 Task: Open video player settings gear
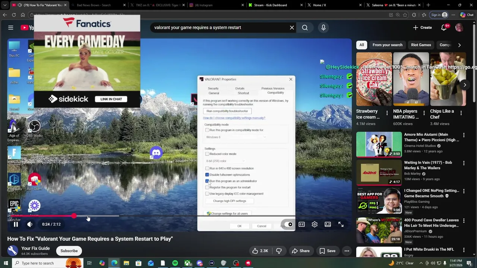(x=315, y=224)
